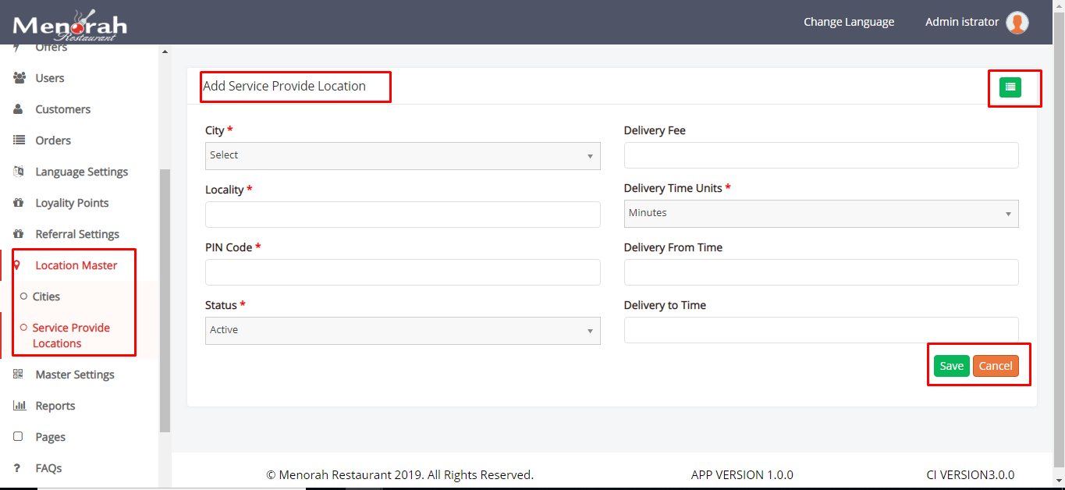
Task: Select Service Provide Locations in sidebar
Action: click(70, 336)
